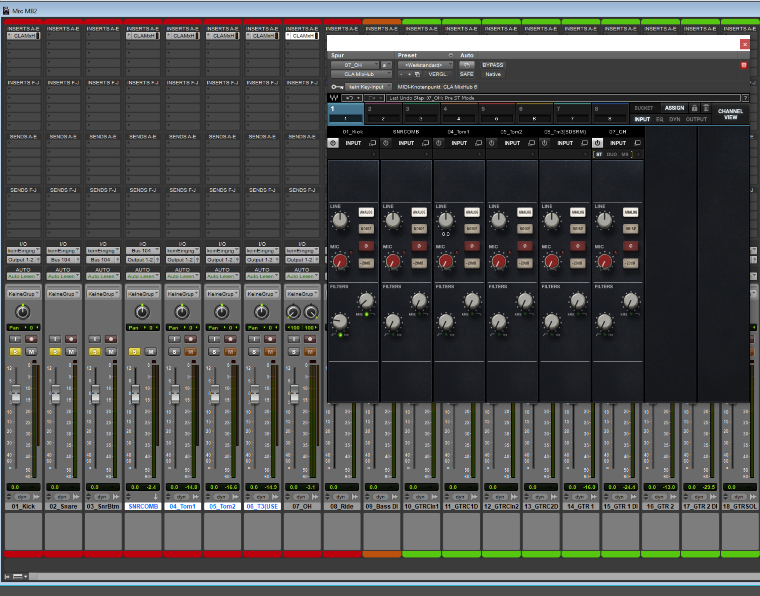Unmute the 07_OH track
The height and width of the screenshot is (596, 760).
coord(310,352)
